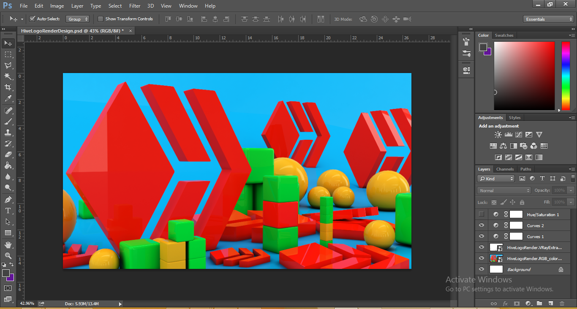Open the Essentials workspace dropdown
This screenshot has width=577, height=309.
(548, 19)
